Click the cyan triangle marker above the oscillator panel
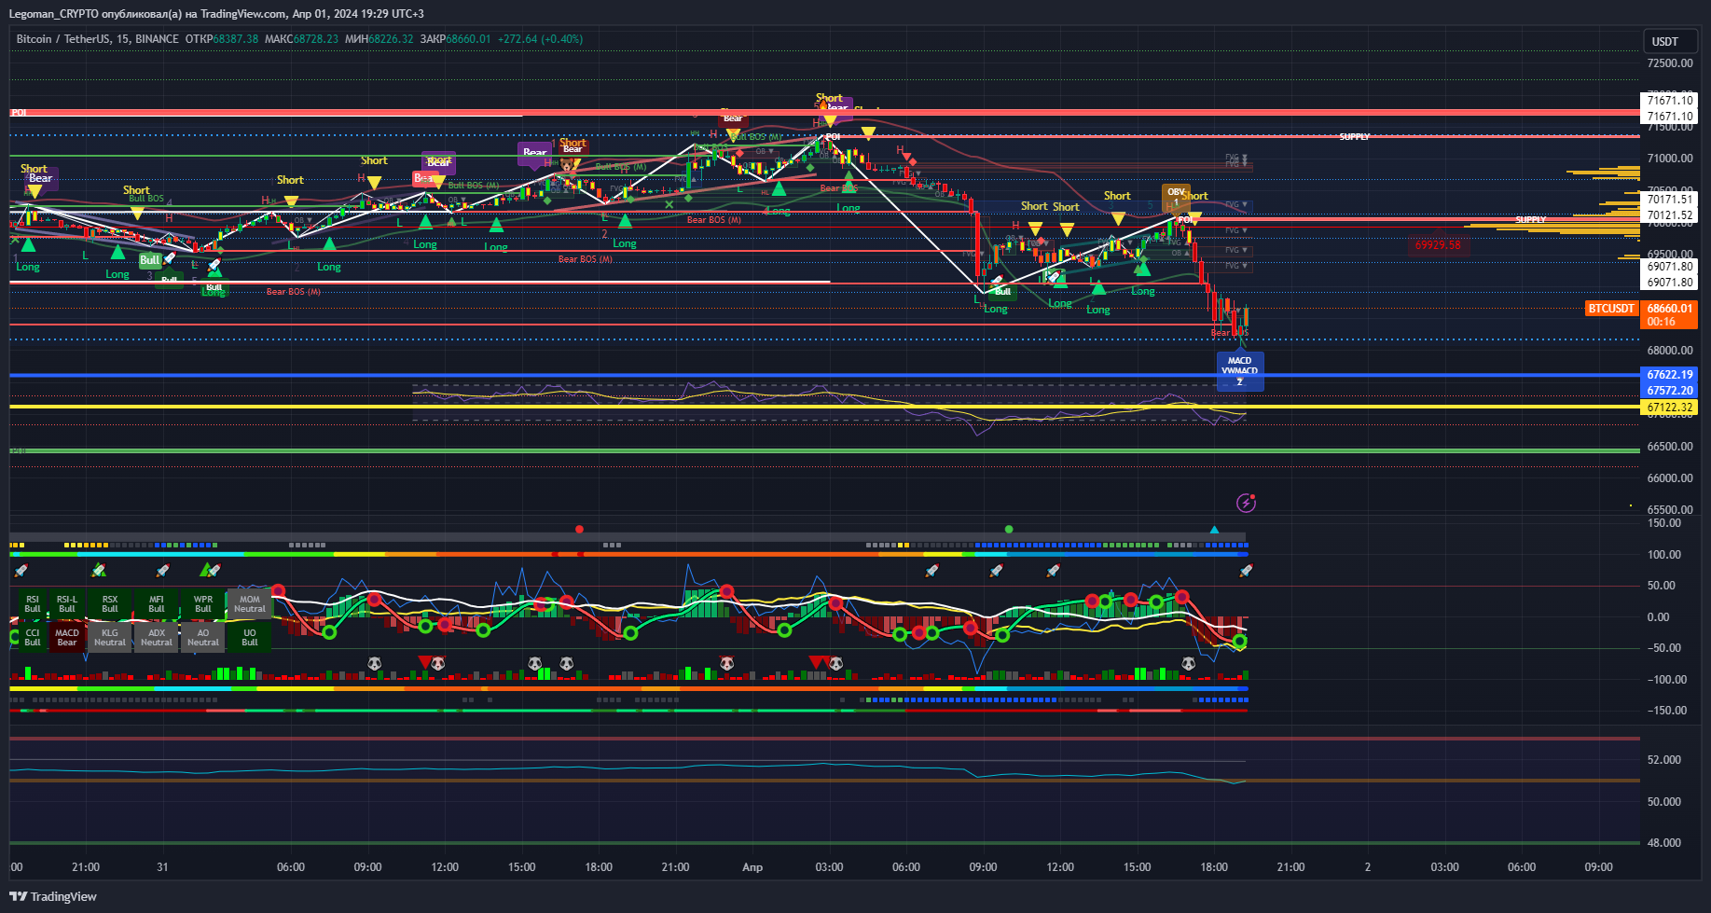This screenshot has width=1711, height=913. click(x=1214, y=530)
